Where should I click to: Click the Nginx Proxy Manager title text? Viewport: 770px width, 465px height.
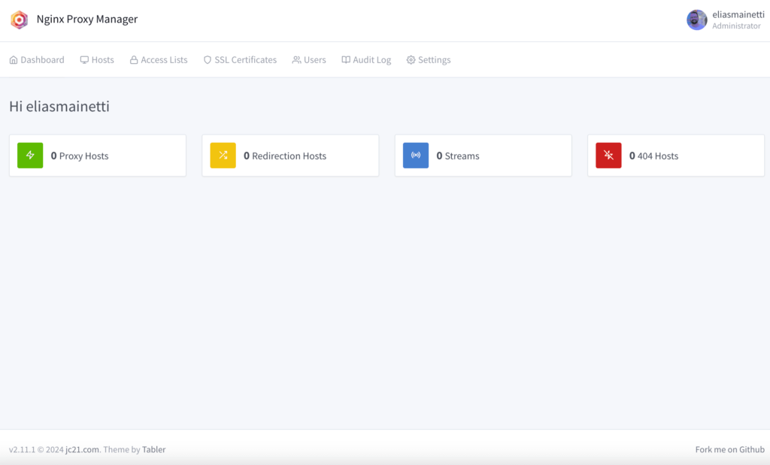tap(87, 20)
